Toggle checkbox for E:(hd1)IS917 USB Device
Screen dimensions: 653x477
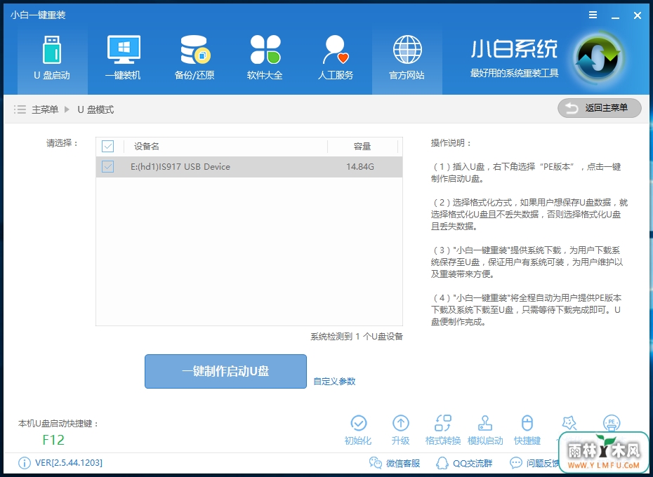[108, 166]
